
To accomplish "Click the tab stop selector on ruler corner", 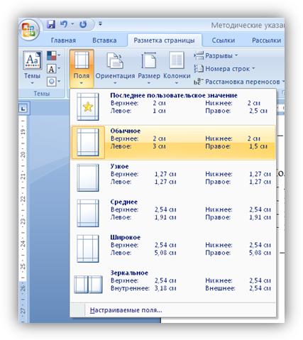I will (x=23, y=109).
